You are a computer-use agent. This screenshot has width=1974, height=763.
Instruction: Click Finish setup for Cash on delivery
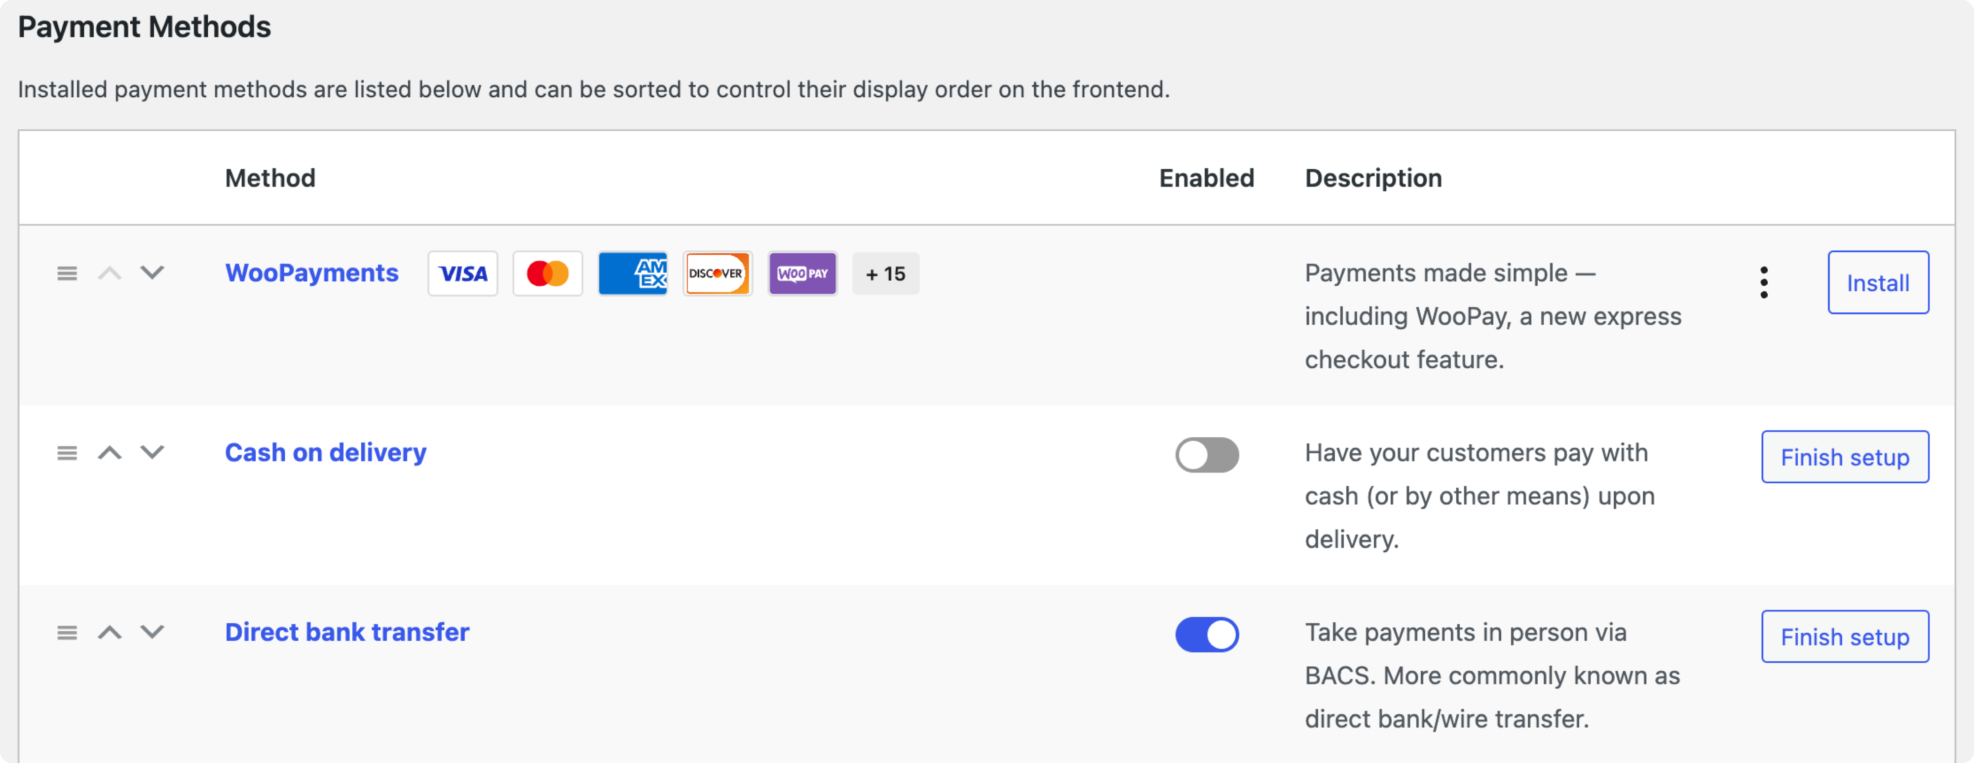(x=1845, y=458)
